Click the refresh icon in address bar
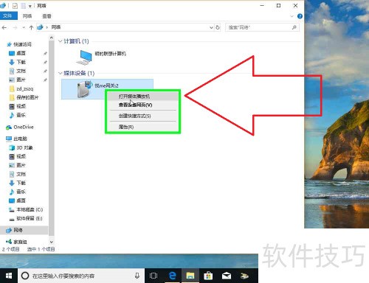The width and height of the screenshot is (369, 283). click(x=218, y=27)
